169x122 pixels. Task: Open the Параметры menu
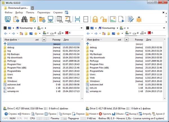(x=43, y=13)
